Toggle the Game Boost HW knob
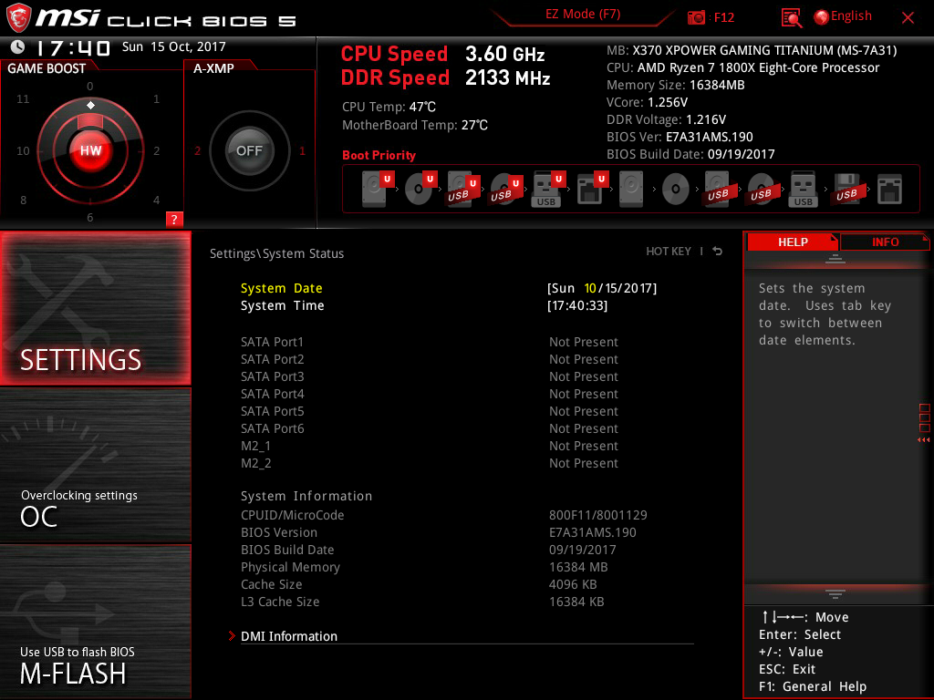934x700 pixels. 90,150
